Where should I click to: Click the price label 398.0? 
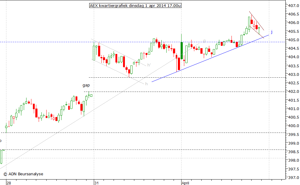pyautogui.click(x=294, y=160)
